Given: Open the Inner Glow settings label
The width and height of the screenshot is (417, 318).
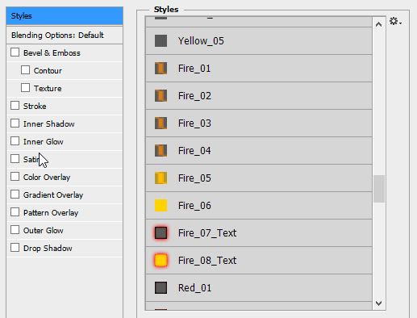Looking at the screenshot, I should [43, 142].
